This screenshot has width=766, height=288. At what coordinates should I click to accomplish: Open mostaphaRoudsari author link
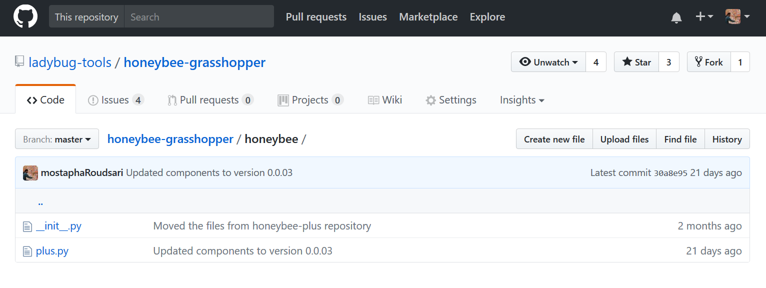click(x=82, y=173)
